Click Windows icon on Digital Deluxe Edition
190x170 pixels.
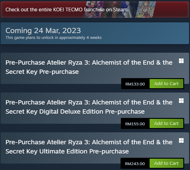pyautogui.click(x=181, y=101)
